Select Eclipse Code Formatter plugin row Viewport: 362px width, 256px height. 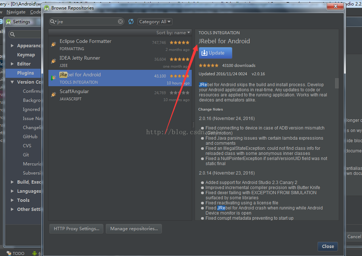(120, 45)
